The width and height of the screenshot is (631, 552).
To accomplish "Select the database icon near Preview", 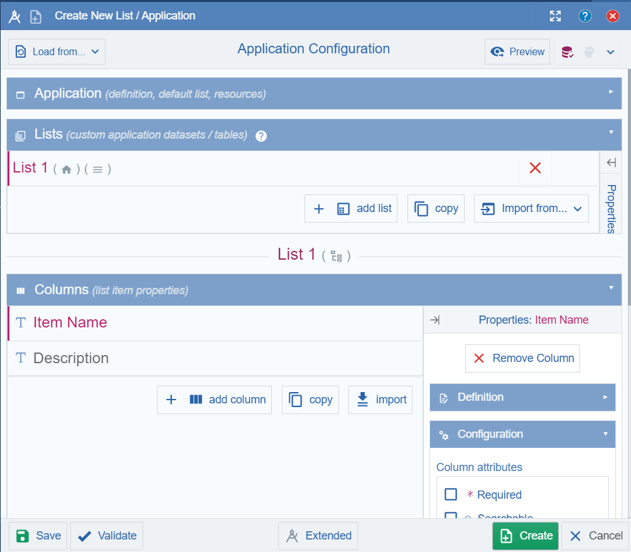I will pyautogui.click(x=567, y=51).
